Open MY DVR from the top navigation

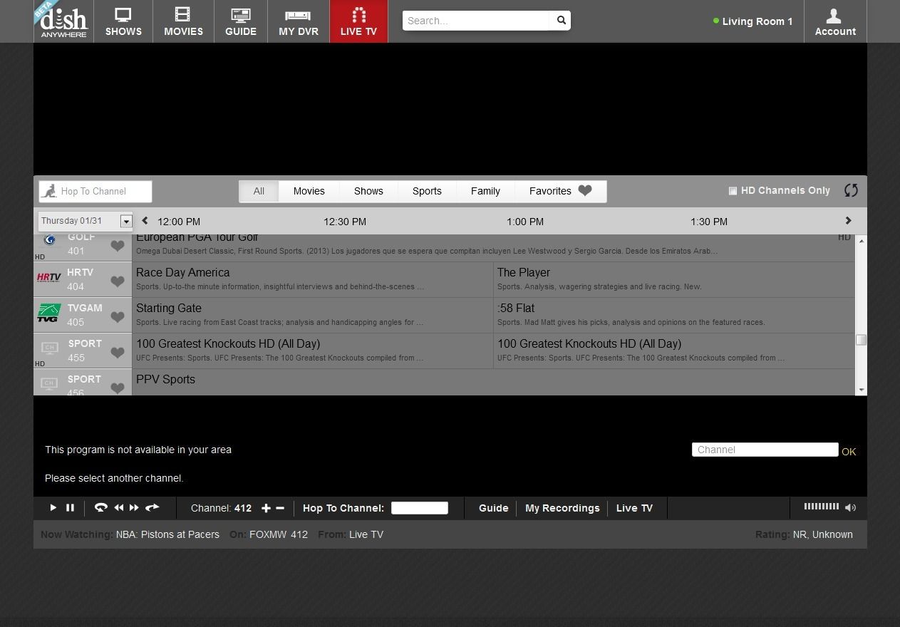pos(299,21)
